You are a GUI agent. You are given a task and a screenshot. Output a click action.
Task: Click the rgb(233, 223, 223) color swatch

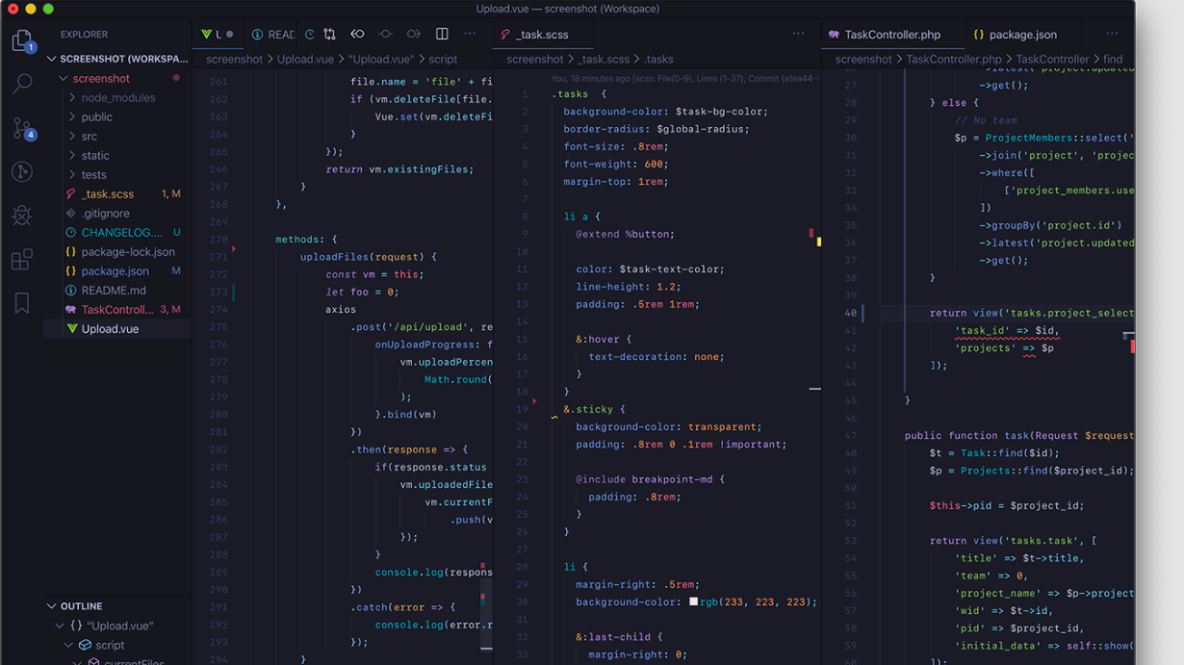(693, 602)
